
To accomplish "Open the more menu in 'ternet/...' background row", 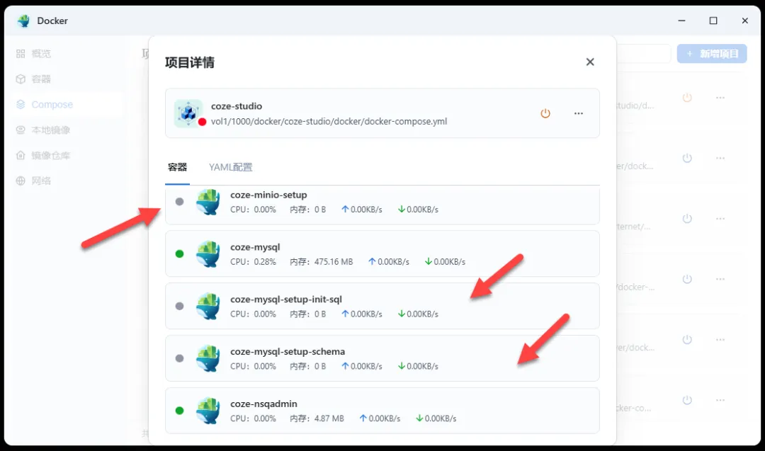I will click(720, 219).
